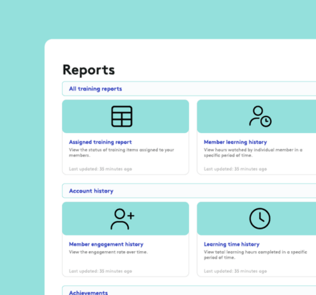
Task: Click the add-person Member engagement icon
Action: 123,219
